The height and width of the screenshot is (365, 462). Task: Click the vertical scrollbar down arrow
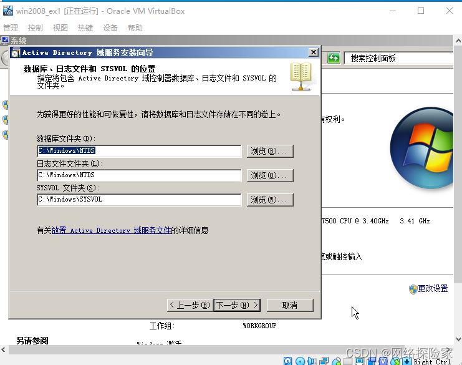click(x=458, y=339)
